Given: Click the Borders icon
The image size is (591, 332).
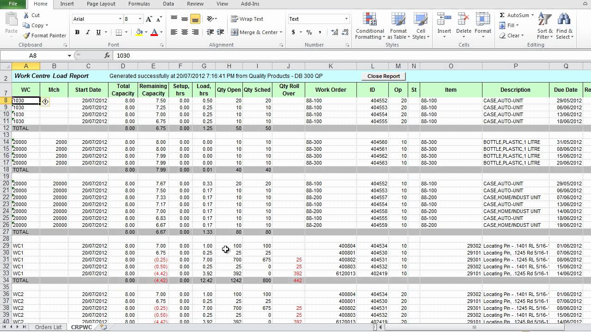Looking at the screenshot, I should click(119, 32).
